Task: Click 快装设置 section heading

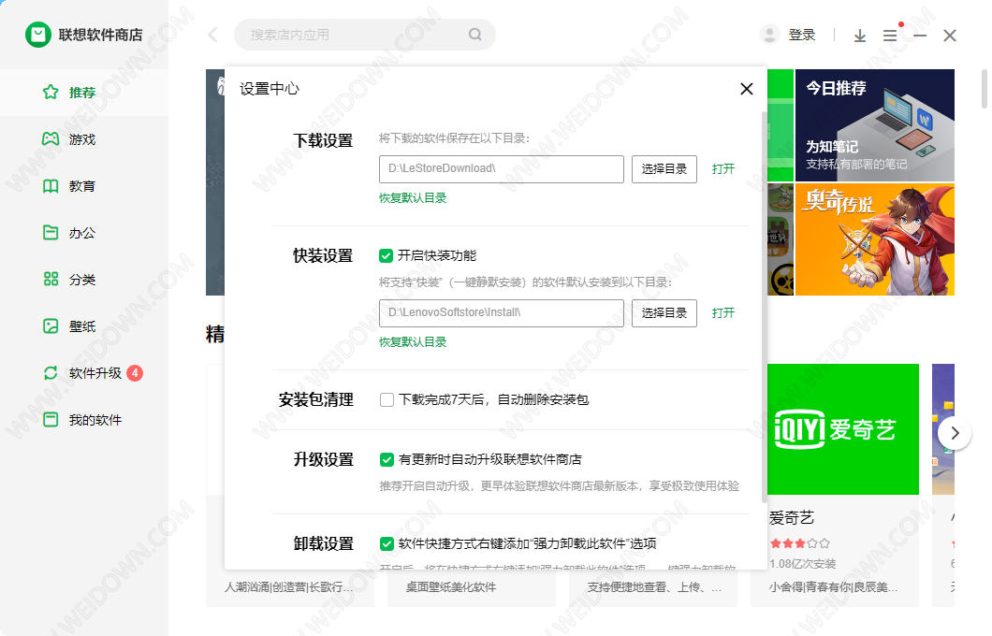Action: (323, 255)
